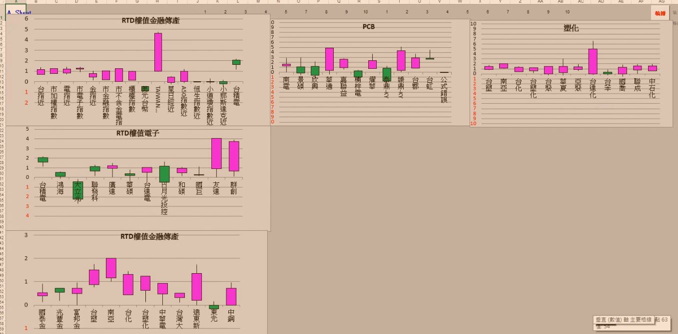The width and height of the screenshot is (678, 334).
Task: Click the 日月光投控 green candlestick
Action: point(164,174)
